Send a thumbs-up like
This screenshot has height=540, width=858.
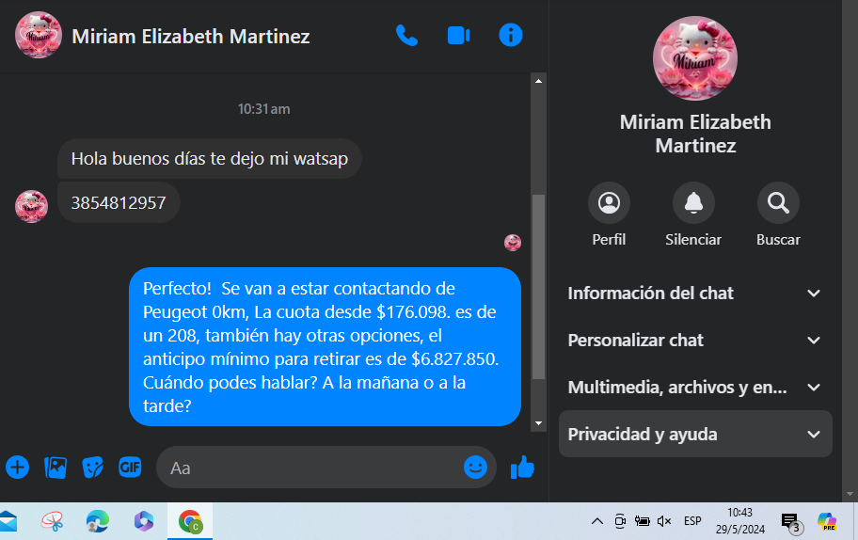click(x=522, y=468)
